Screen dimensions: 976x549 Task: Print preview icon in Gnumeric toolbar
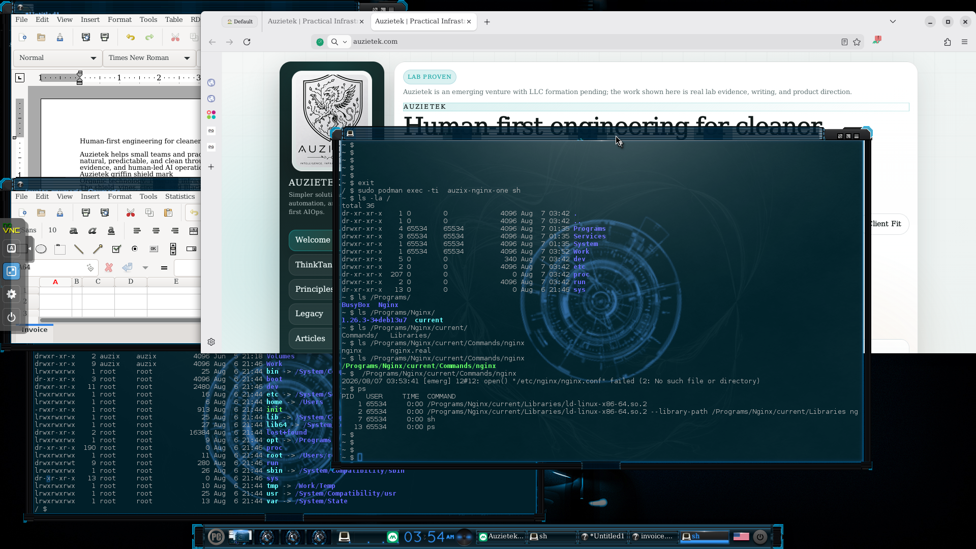(105, 212)
